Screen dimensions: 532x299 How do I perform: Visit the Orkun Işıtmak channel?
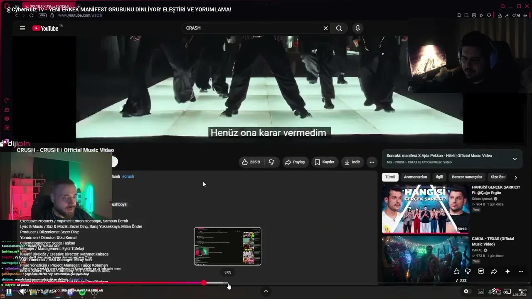[x=482, y=199]
